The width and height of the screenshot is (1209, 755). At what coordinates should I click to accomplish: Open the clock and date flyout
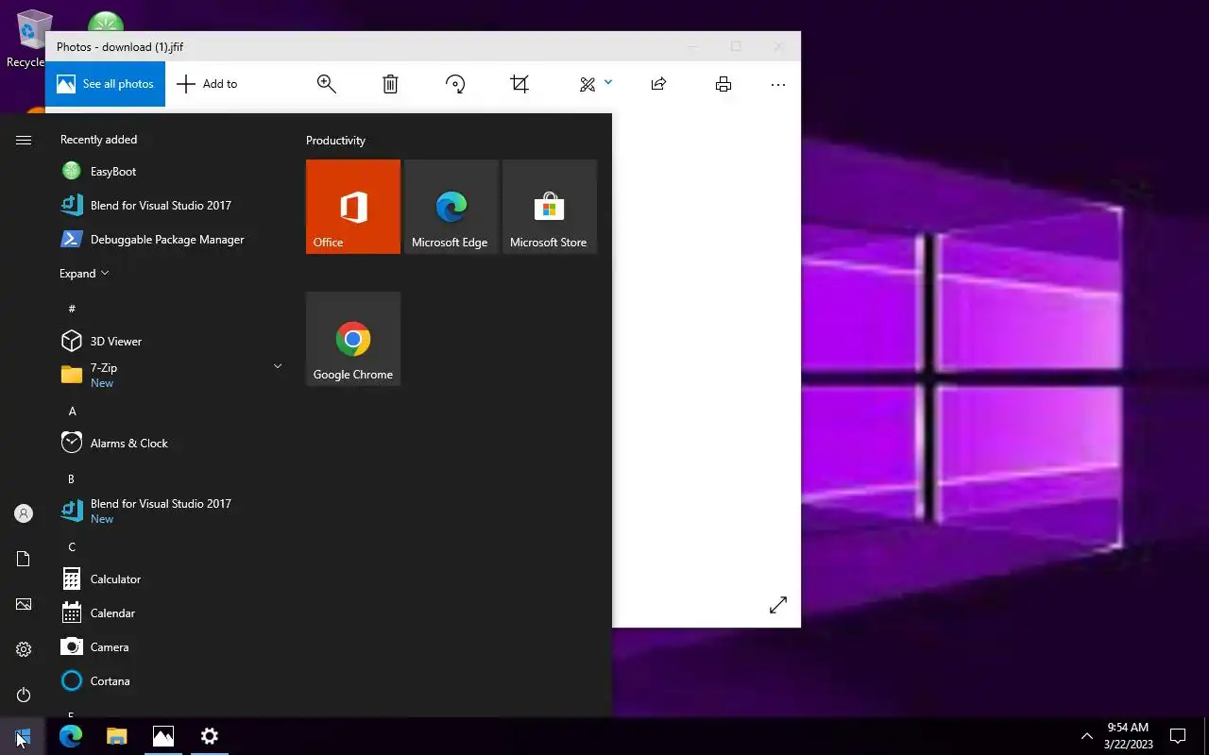pyautogui.click(x=1129, y=736)
